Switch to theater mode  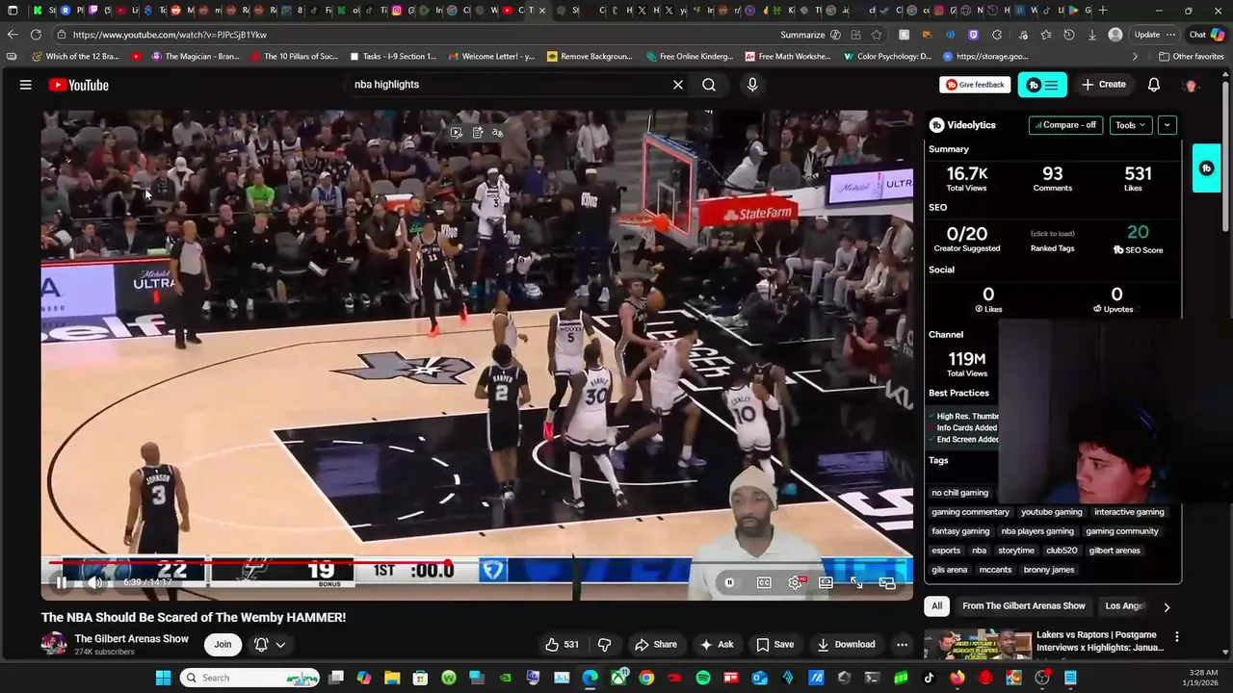826,582
